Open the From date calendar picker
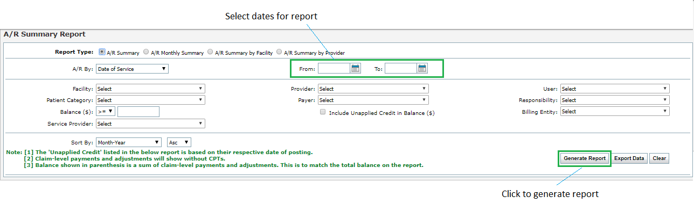 (355, 68)
